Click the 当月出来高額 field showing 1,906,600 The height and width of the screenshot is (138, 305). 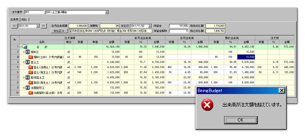(x=79, y=26)
